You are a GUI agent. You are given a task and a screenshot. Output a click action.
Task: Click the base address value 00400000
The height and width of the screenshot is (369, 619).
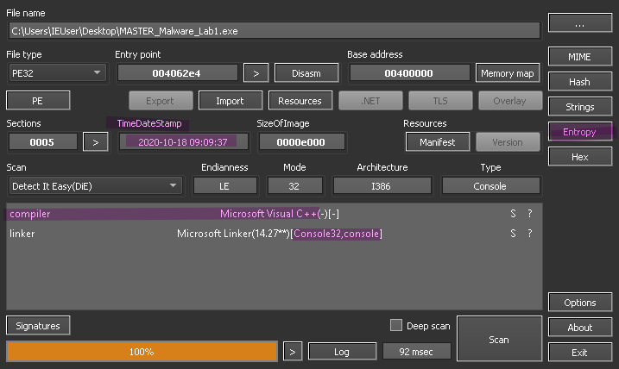pos(409,73)
